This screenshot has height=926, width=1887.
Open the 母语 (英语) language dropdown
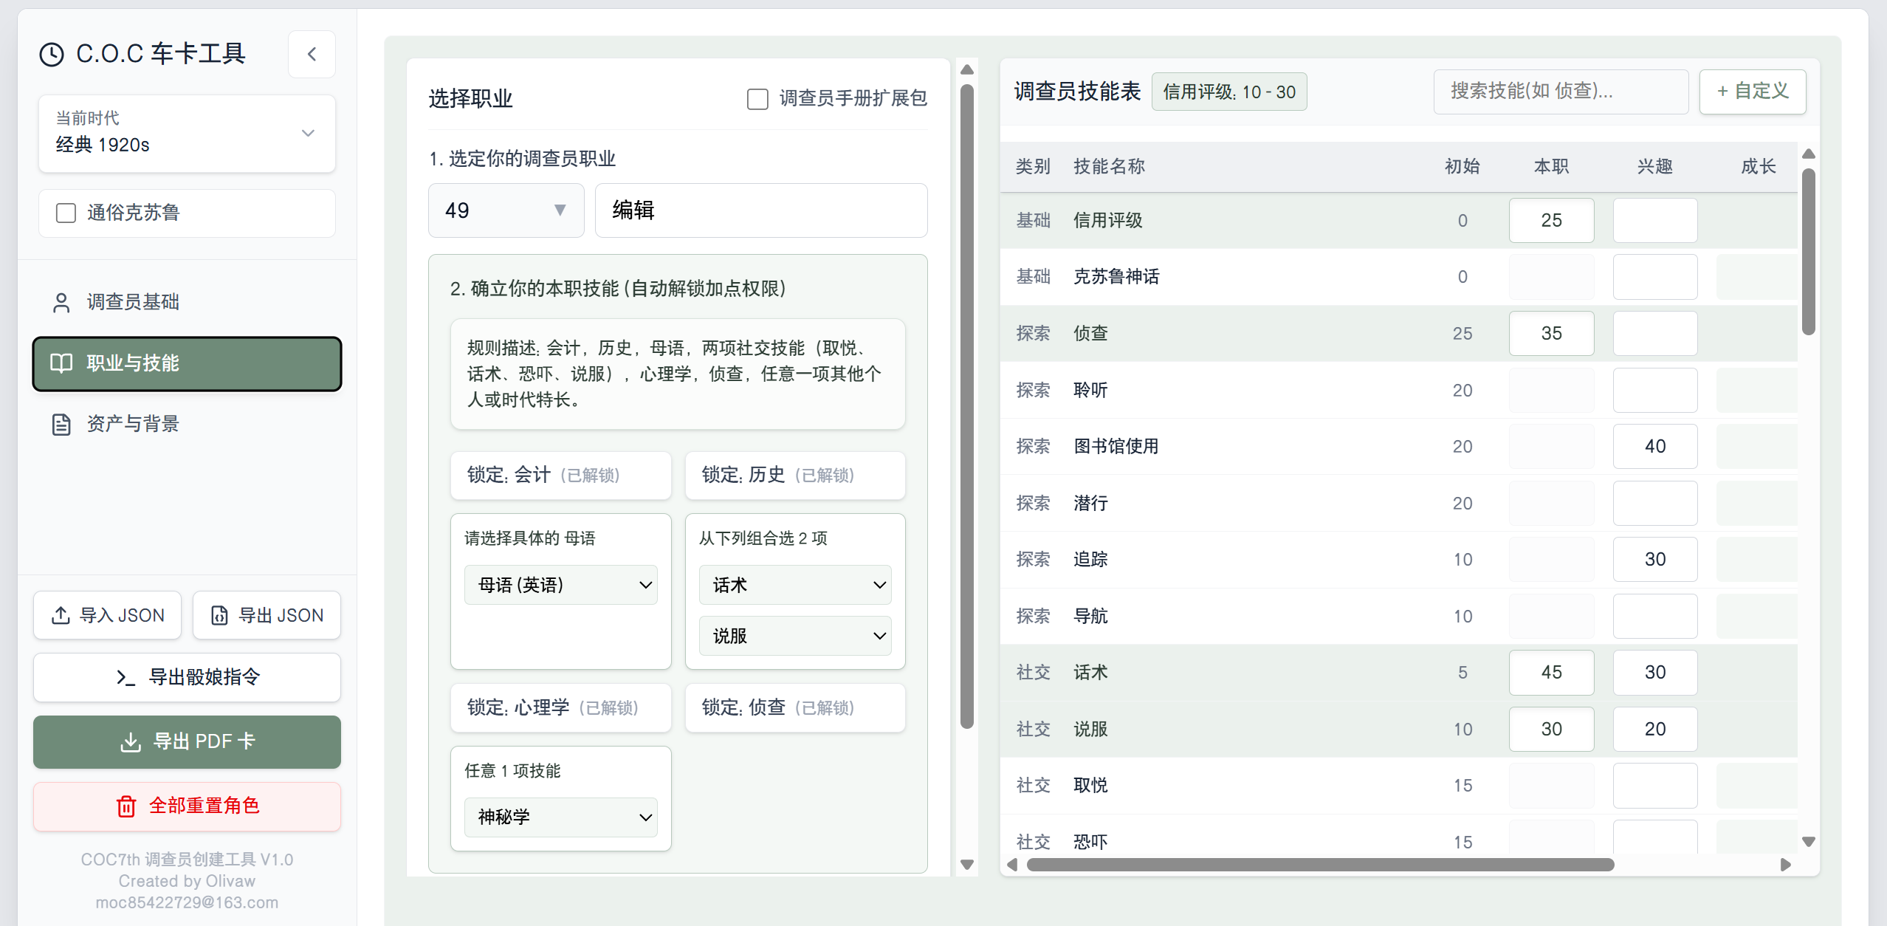[561, 585]
